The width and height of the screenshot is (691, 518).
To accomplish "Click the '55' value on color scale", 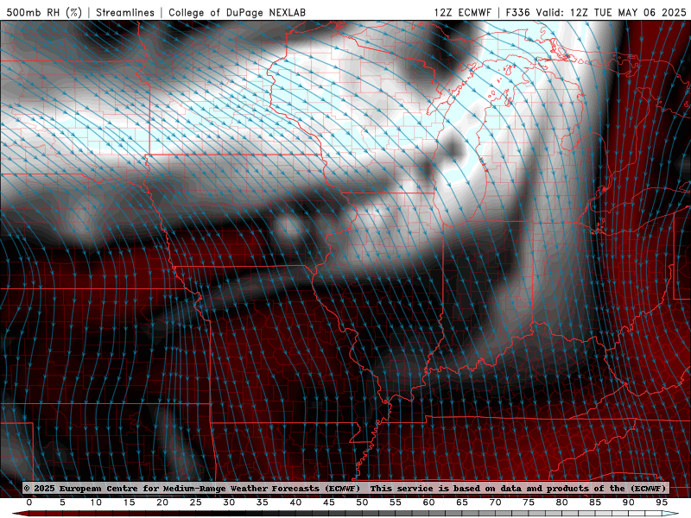I will point(396,502).
